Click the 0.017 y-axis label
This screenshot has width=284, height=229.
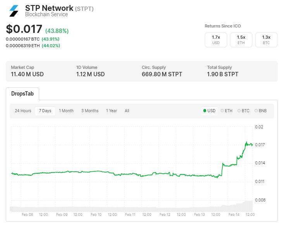click(260, 145)
